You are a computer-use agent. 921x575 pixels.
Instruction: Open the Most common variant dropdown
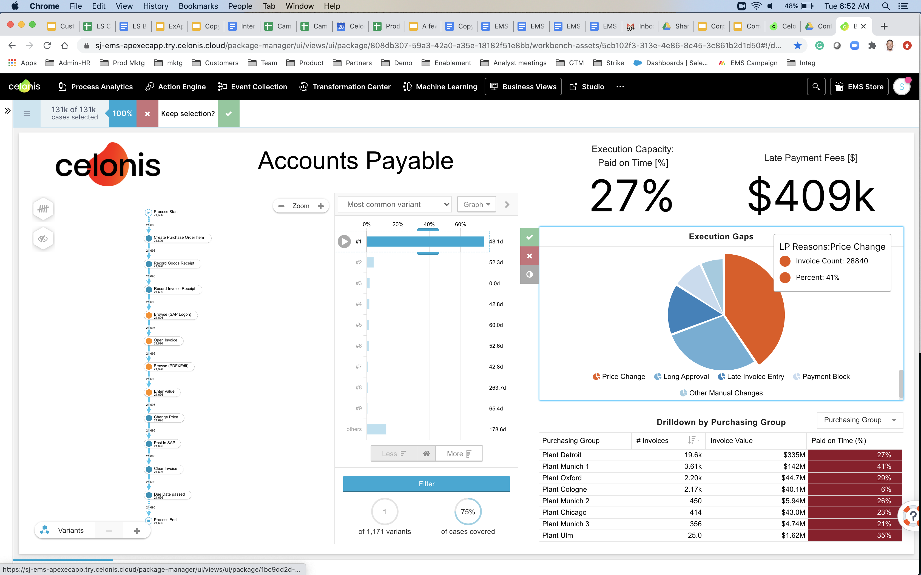tap(394, 205)
